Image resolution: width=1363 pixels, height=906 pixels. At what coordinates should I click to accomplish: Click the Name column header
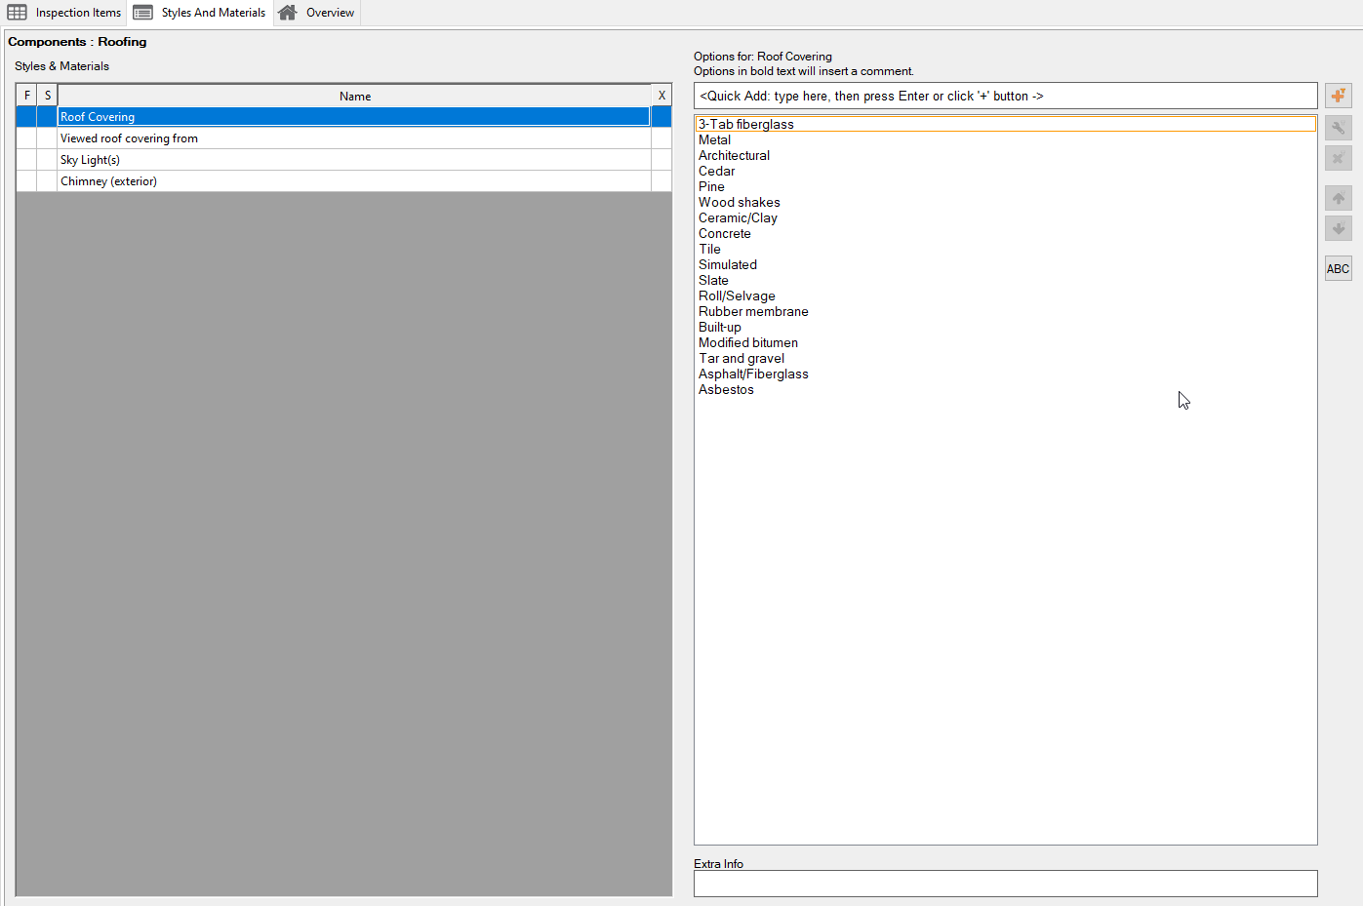click(x=354, y=96)
